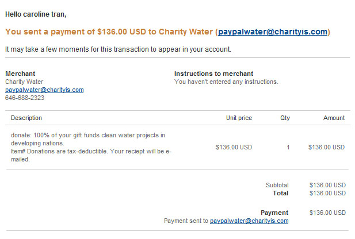355x239 pixels.
Task: Click the donation item description text
Action: click(91, 147)
